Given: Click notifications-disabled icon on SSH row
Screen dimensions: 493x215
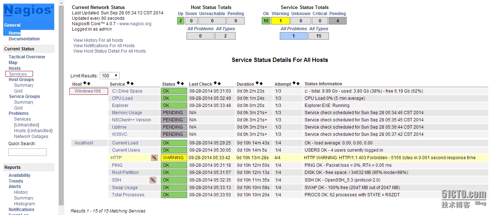Looking at the screenshot, I should point(153,180).
